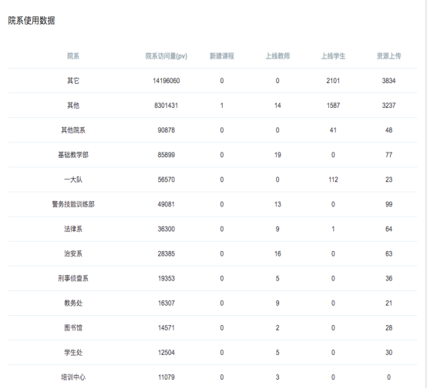Click the 培训中心 department name

[73, 377]
